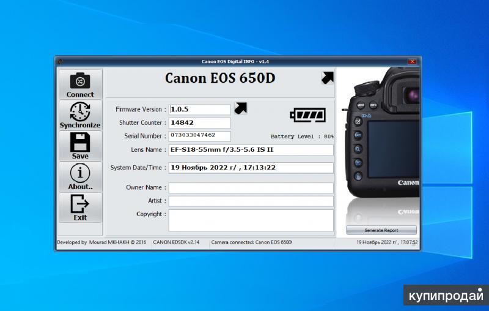489x311 pixels.
Task: Click the 'Firmware Version :' label
Action: click(141, 110)
